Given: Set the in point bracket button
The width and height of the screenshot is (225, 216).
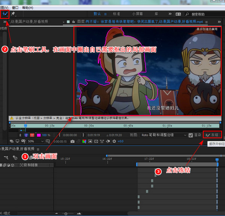Looking at the screenshot, I should pos(59,135).
